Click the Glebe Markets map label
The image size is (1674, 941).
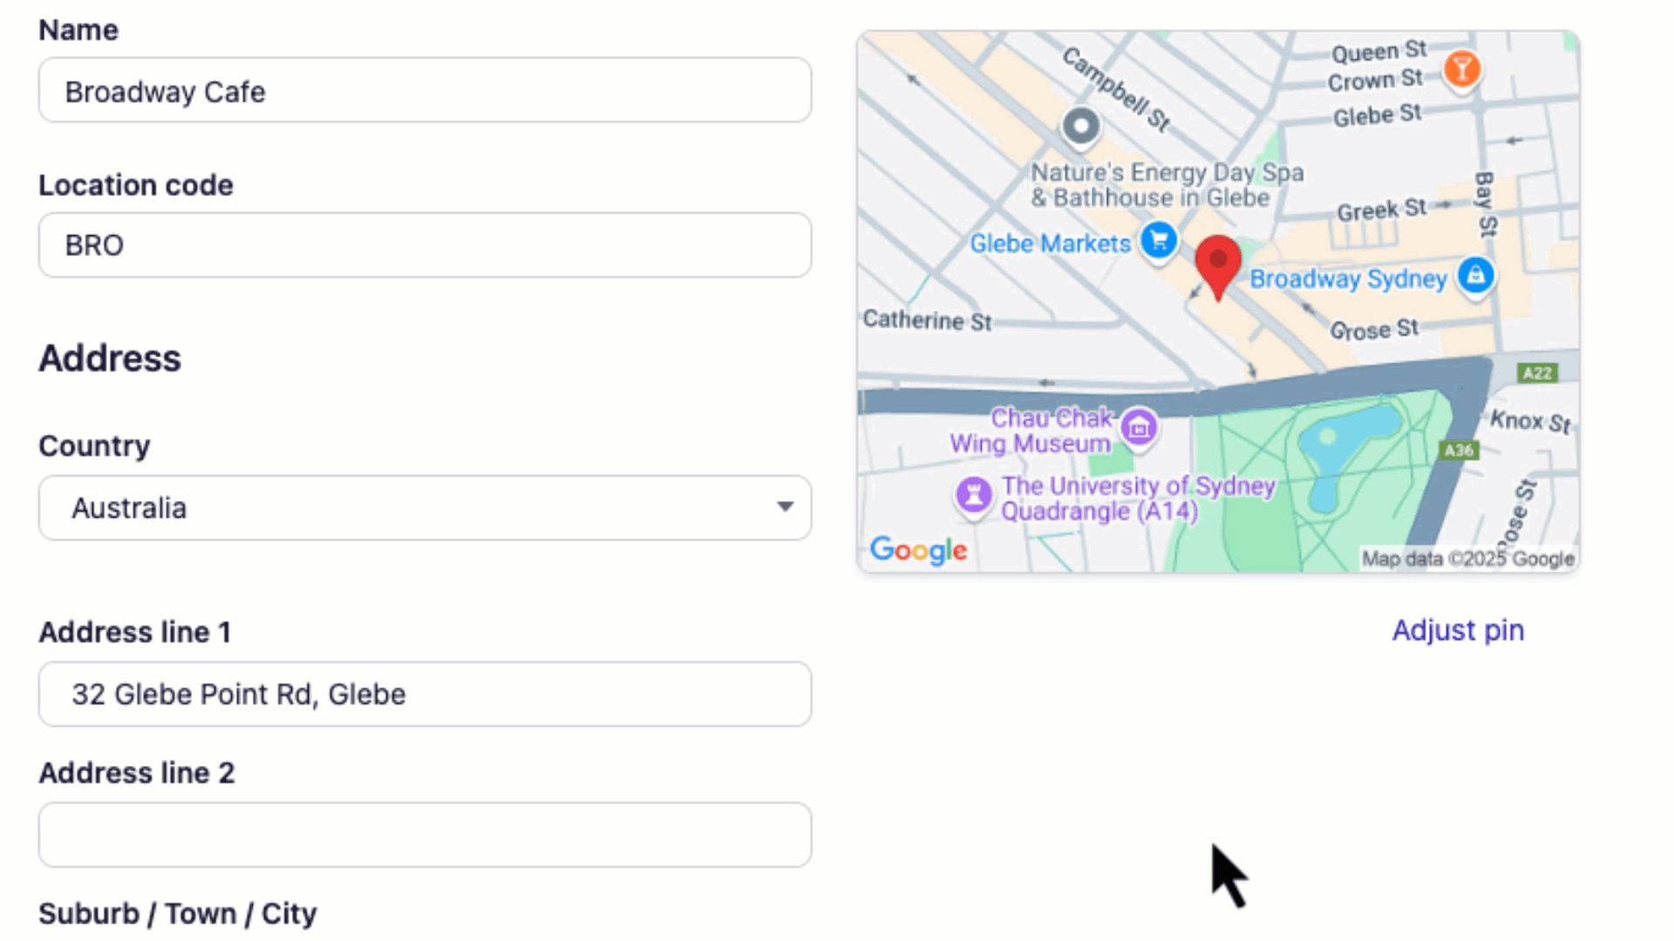[1050, 243]
